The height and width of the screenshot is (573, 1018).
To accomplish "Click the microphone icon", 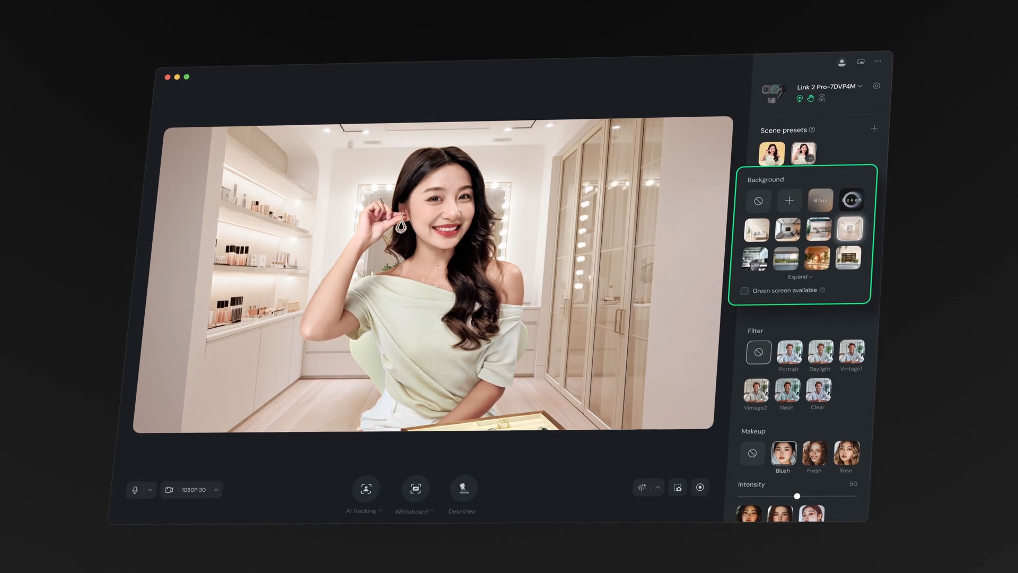I will point(135,490).
